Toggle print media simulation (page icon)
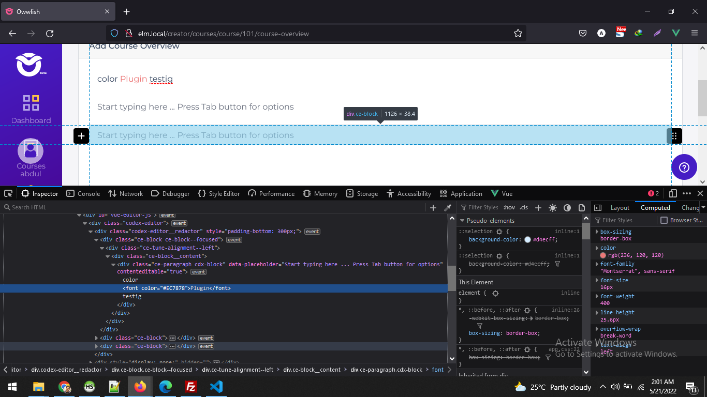 coord(582,207)
